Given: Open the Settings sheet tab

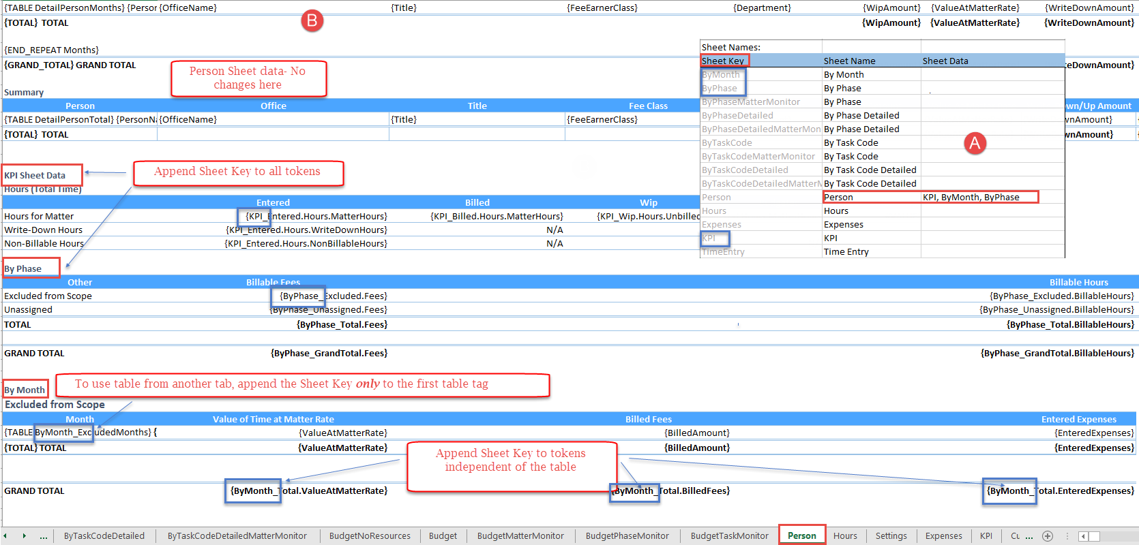Looking at the screenshot, I should click(x=891, y=536).
